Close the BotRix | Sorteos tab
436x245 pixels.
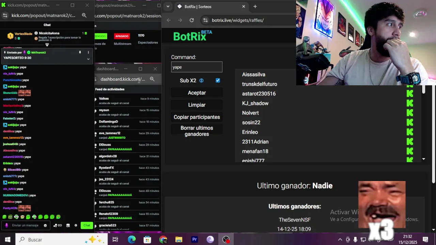click(244, 6)
